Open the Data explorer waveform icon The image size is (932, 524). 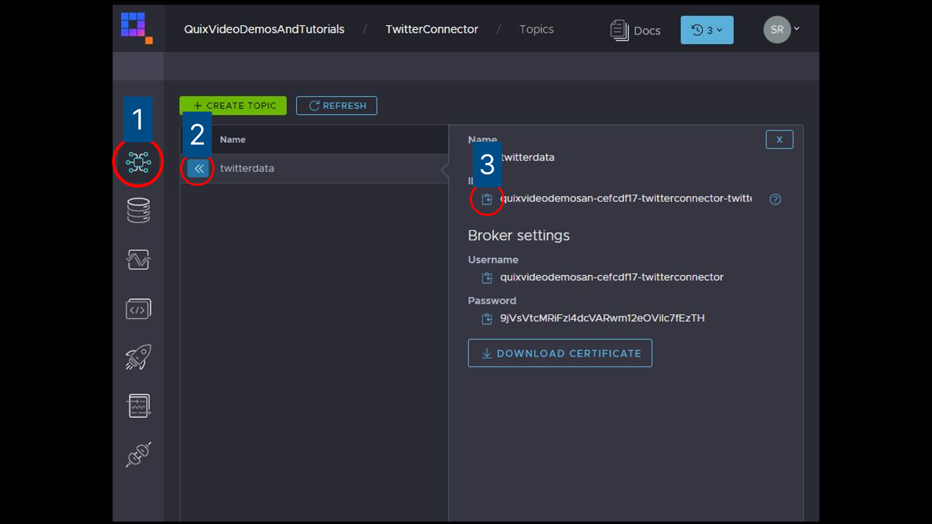pyautogui.click(x=138, y=260)
